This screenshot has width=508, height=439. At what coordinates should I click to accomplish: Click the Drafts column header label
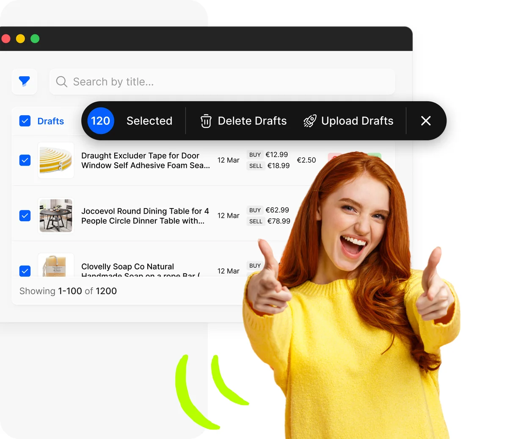pyautogui.click(x=51, y=121)
